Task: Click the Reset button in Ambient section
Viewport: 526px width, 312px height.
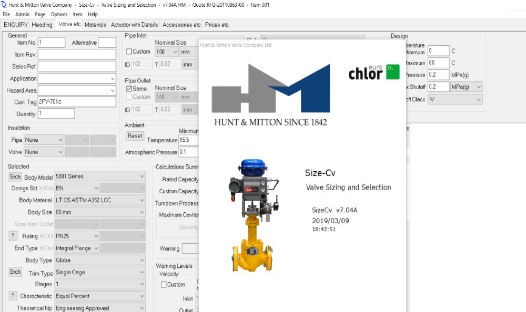Action: 135,136
